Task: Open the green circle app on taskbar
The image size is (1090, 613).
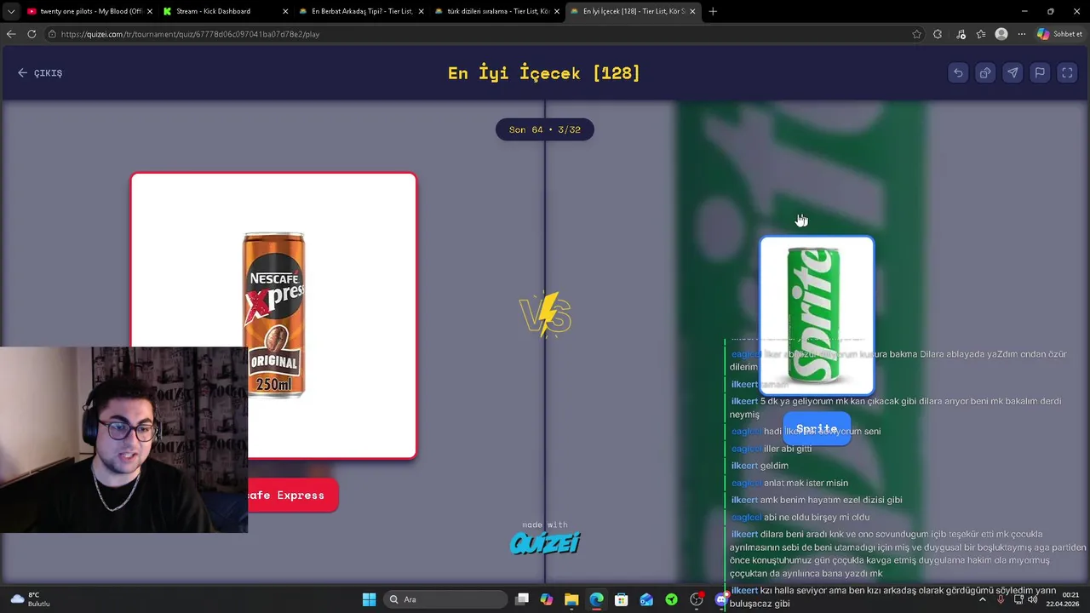Action: (671, 599)
